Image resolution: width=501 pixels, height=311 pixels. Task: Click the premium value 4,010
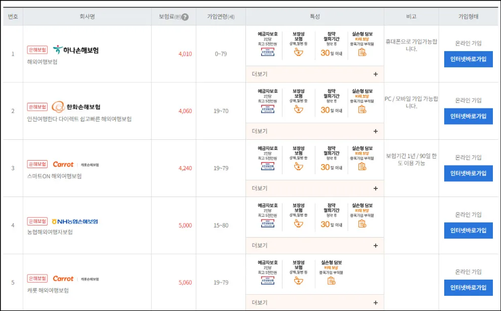(185, 54)
